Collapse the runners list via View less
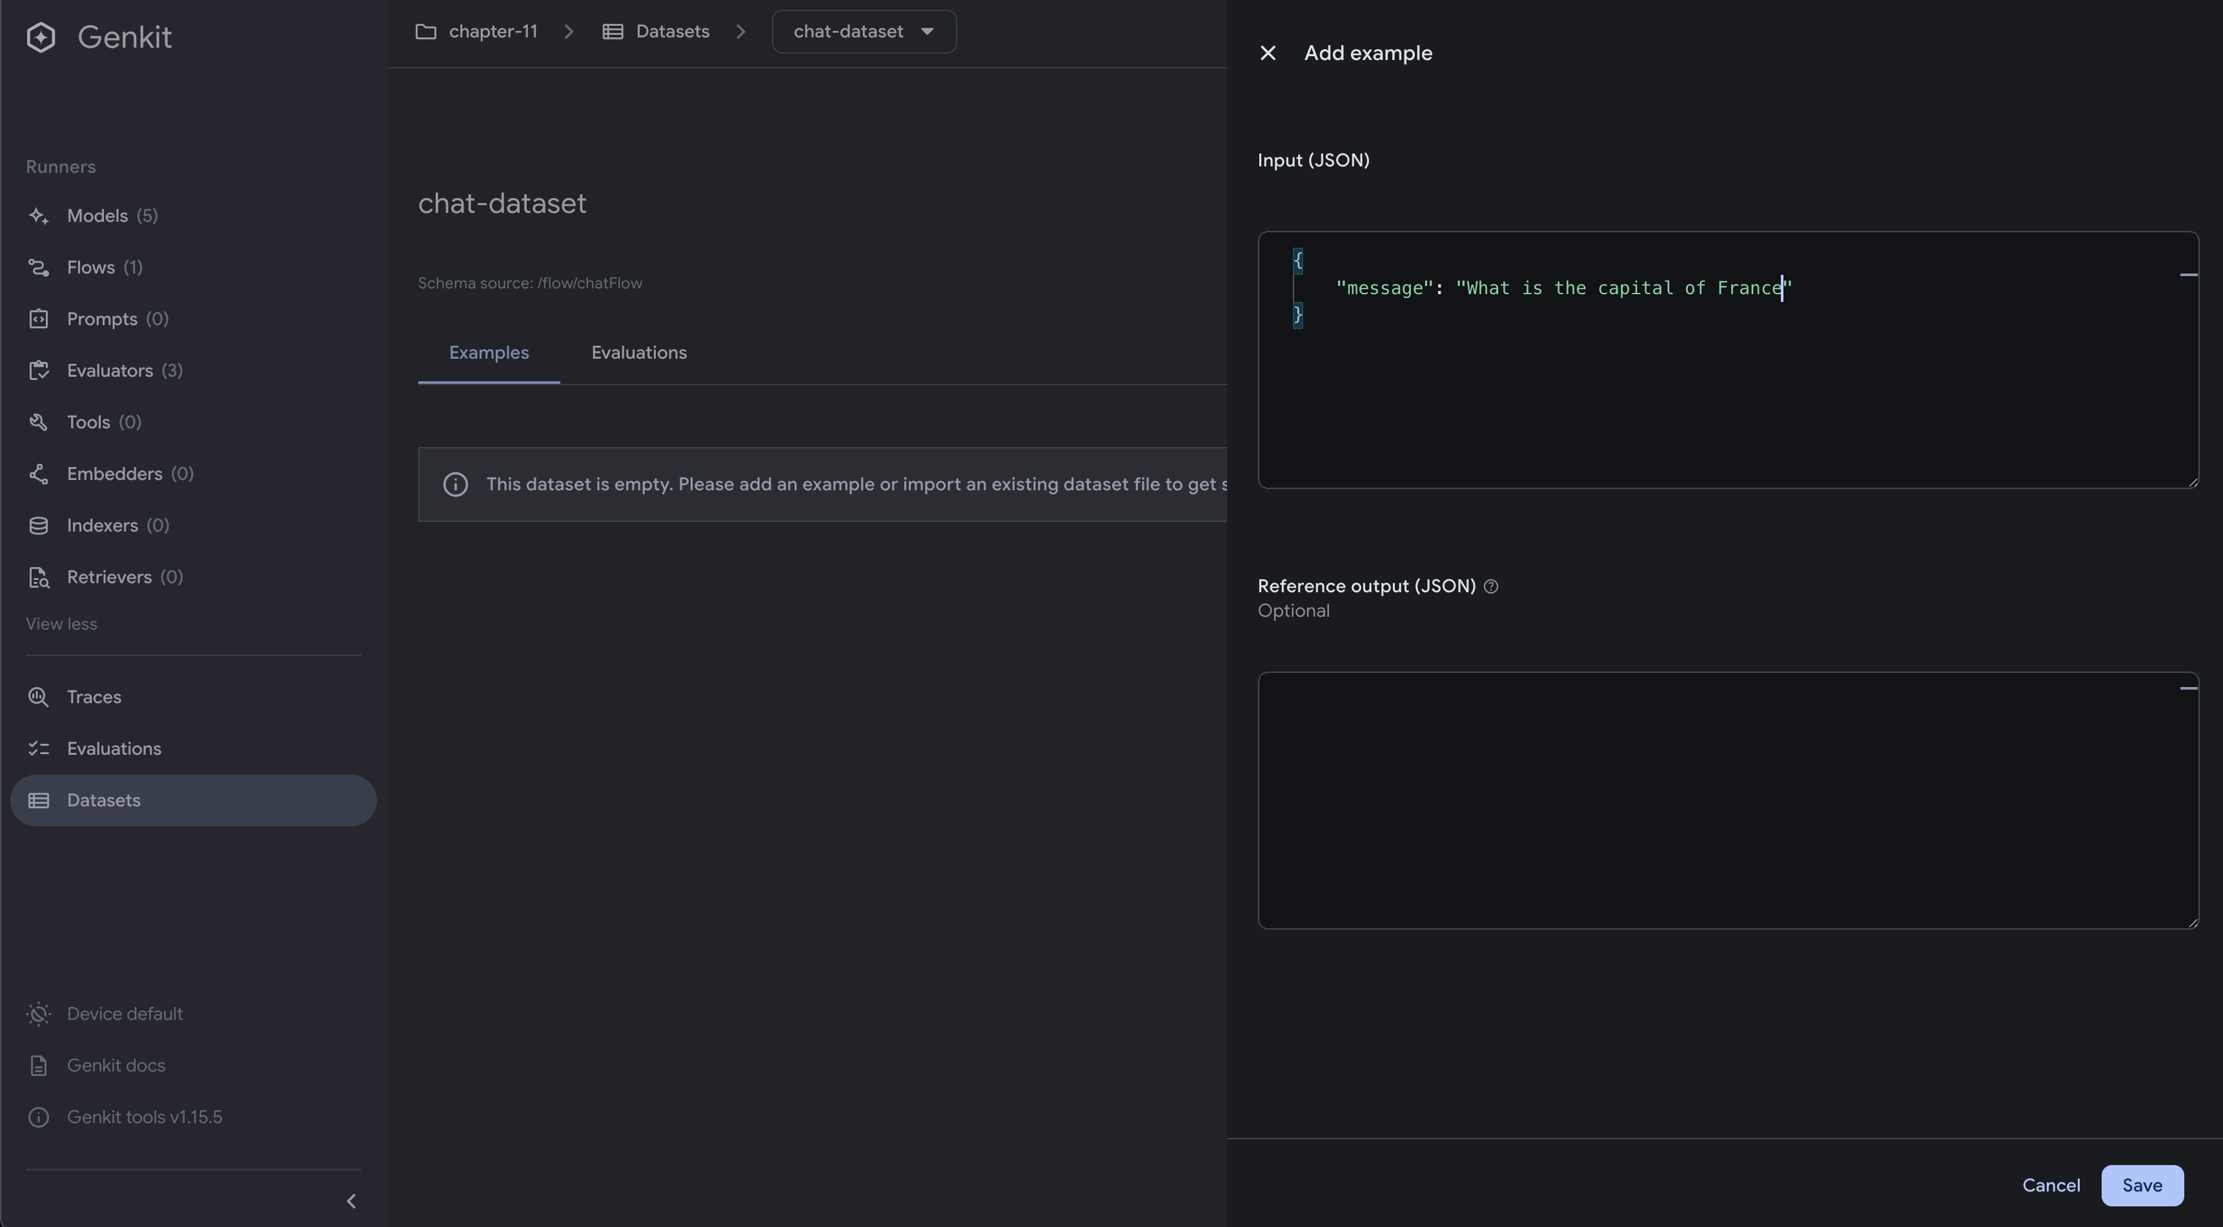Image resolution: width=2223 pixels, height=1227 pixels. (x=61, y=624)
